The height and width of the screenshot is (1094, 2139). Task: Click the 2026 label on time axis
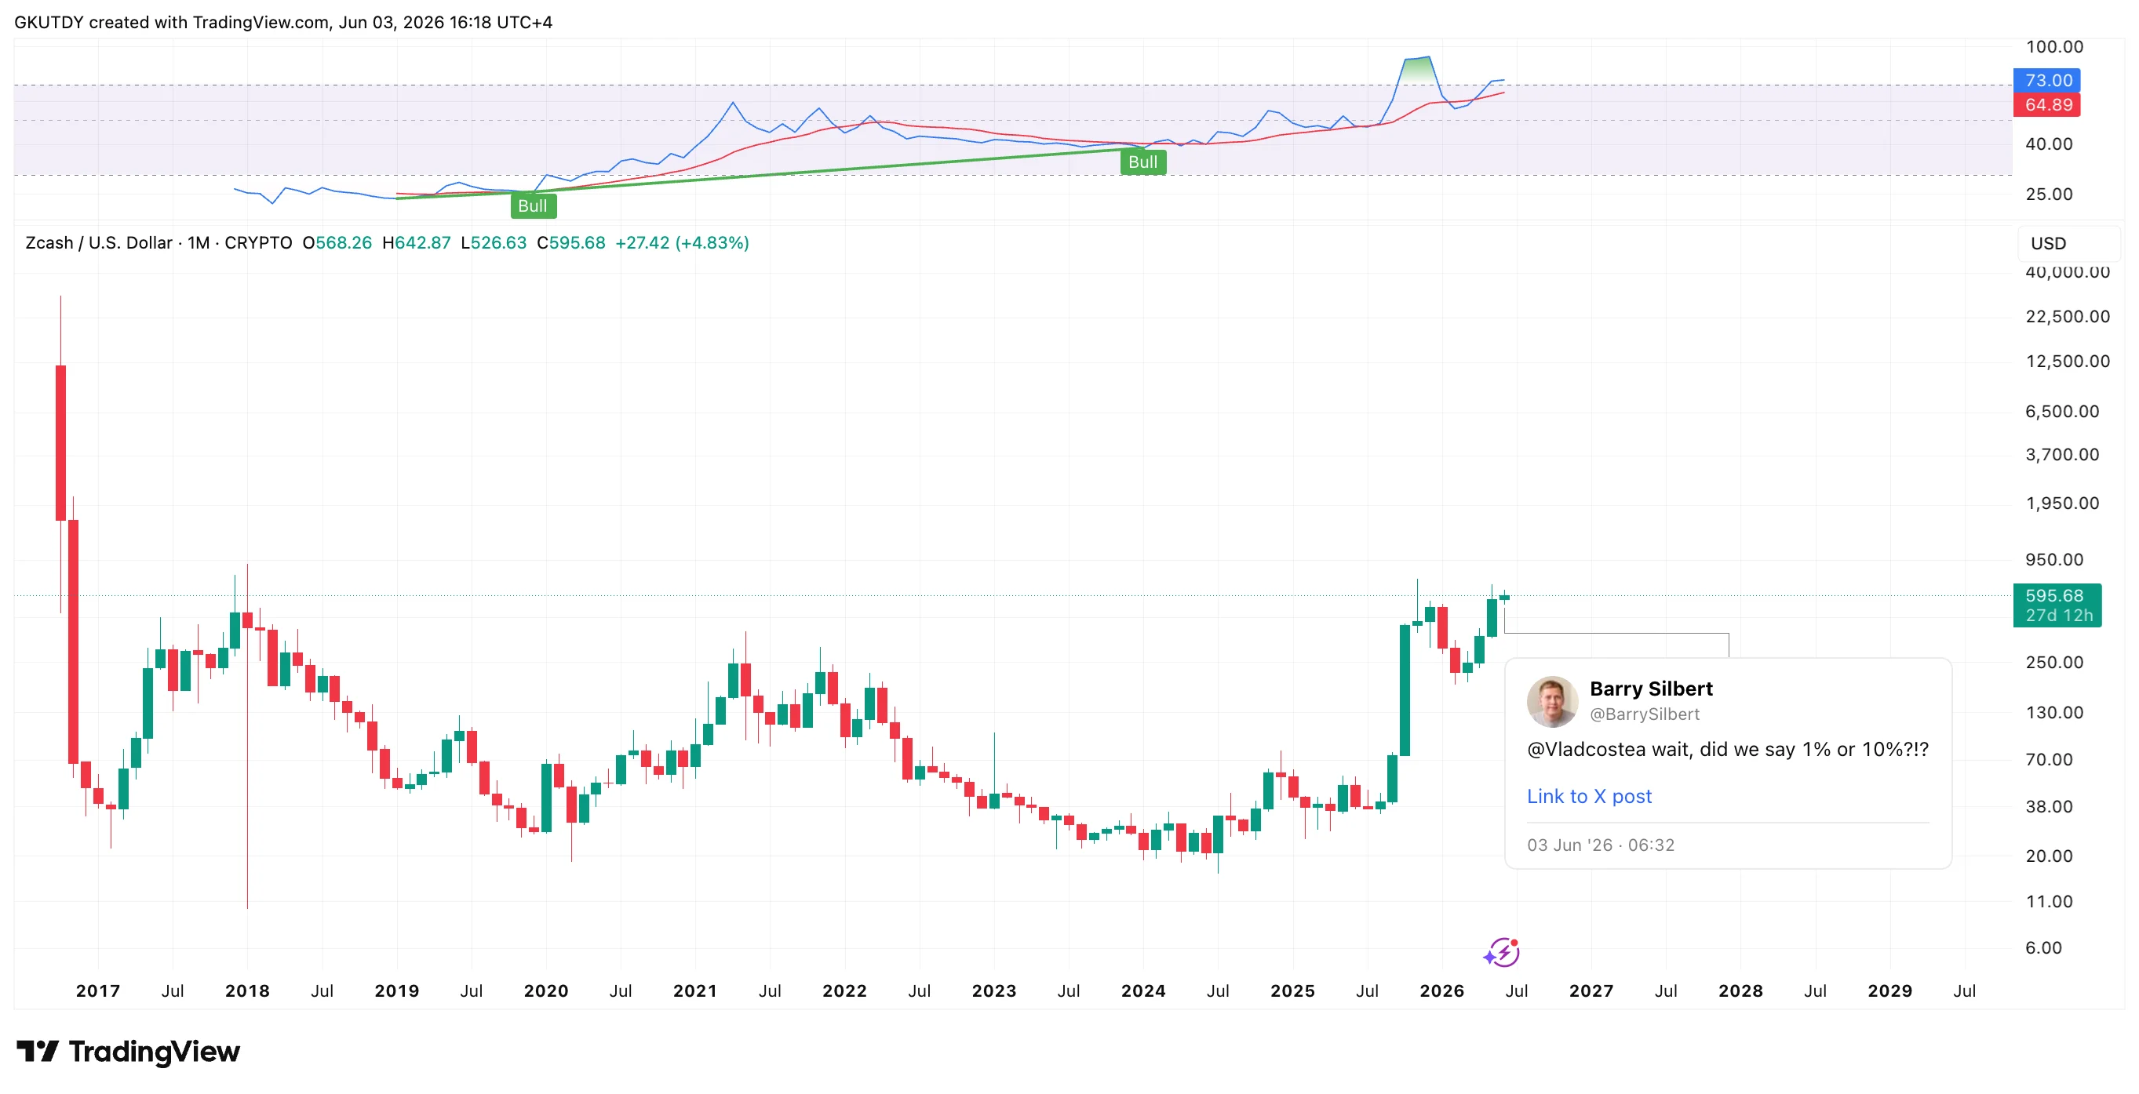(x=1441, y=990)
